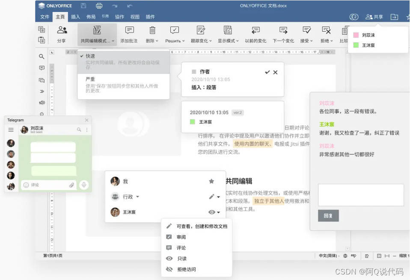This screenshot has height=280, width=410.
Task: Click Telegram hamburger menu icon
Action: [x=11, y=130]
